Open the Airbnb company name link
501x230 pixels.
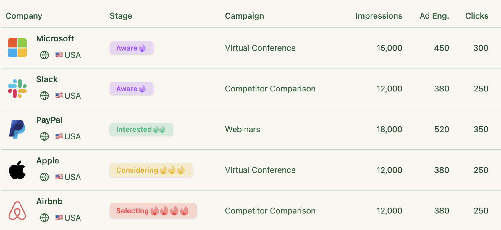[49, 201]
